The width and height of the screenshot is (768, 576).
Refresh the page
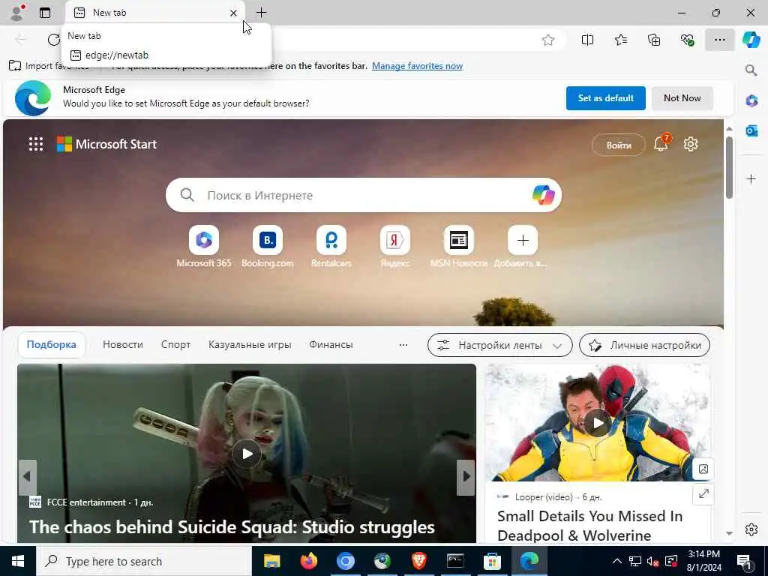click(53, 40)
